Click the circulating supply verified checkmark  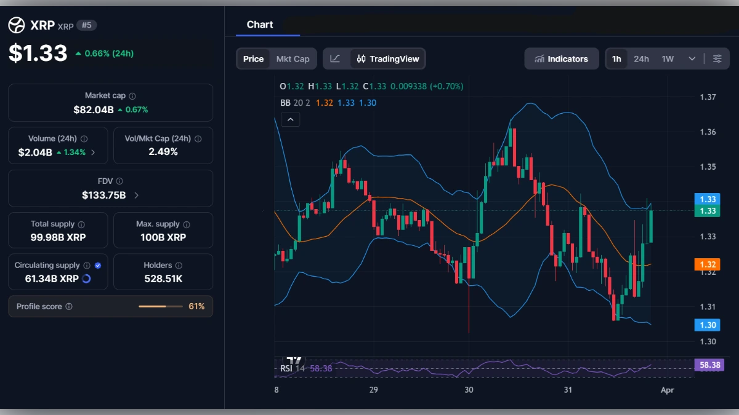coord(97,264)
